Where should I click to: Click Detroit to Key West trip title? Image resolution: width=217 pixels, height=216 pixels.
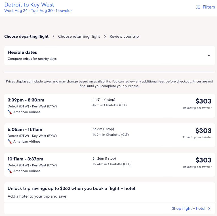(29, 5)
